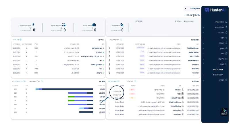
Task: Click the מועד סיום sort label in tasks header
Action: coord(130,81)
